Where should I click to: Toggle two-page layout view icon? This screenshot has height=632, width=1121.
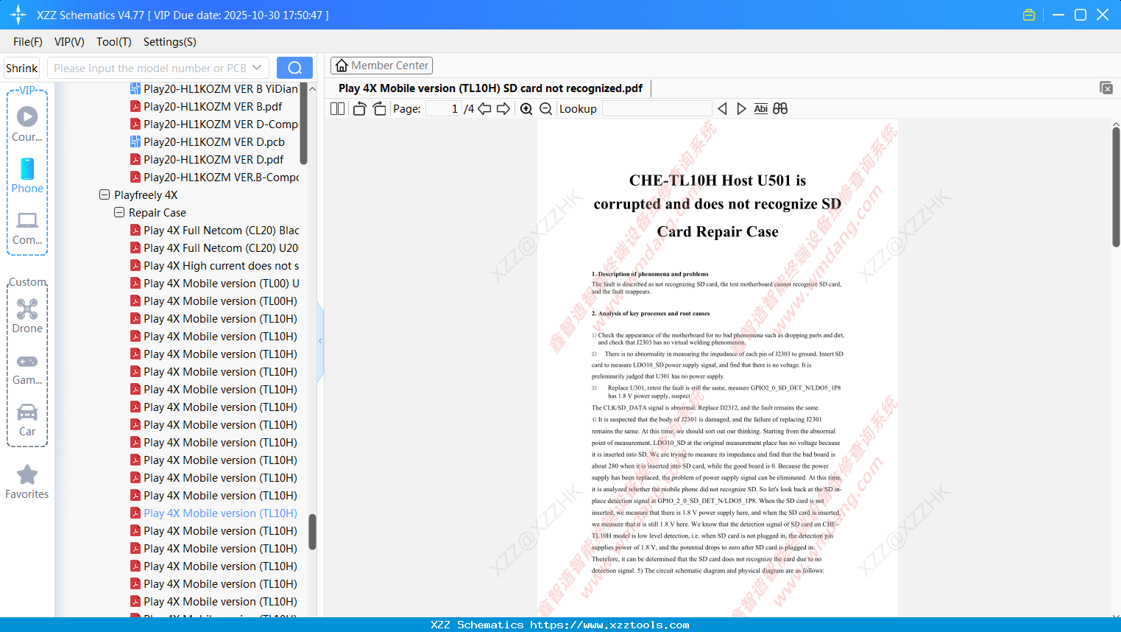coord(338,109)
